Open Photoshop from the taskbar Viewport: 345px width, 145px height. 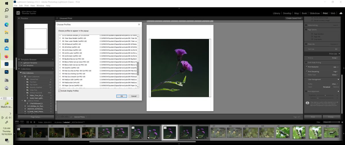[x=7, y=72]
